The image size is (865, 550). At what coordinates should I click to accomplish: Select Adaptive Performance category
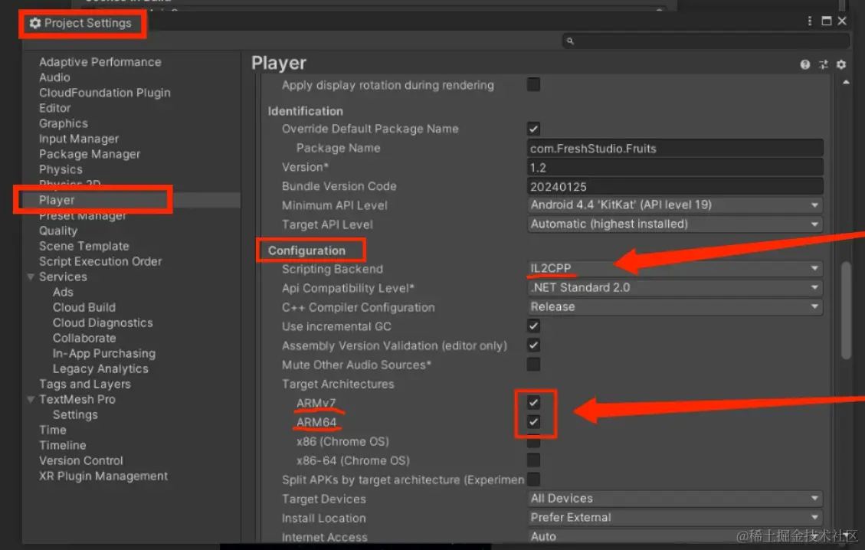coord(100,62)
